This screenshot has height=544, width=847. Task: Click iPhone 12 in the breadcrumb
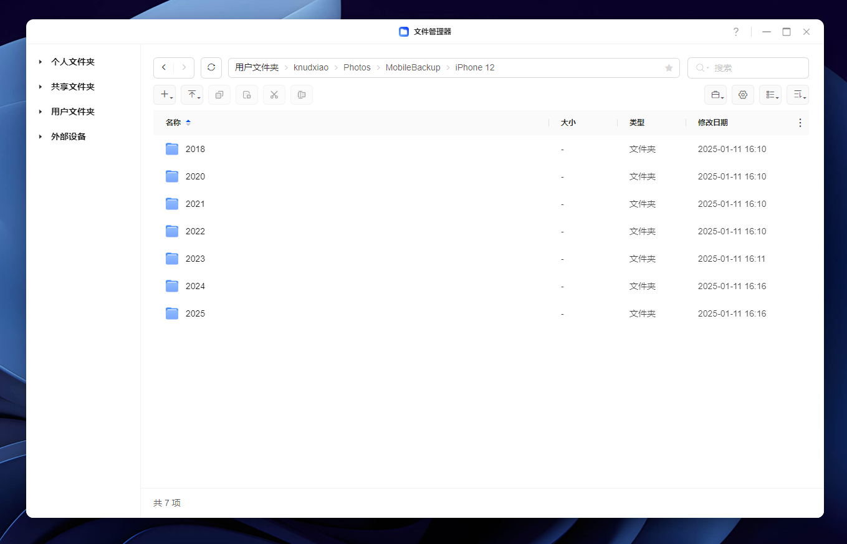pyautogui.click(x=475, y=67)
